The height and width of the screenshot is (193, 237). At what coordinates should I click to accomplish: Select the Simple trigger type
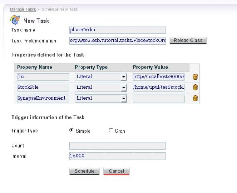click(71, 130)
